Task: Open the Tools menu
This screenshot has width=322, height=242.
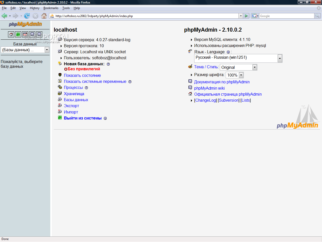Action: click(x=66, y=8)
